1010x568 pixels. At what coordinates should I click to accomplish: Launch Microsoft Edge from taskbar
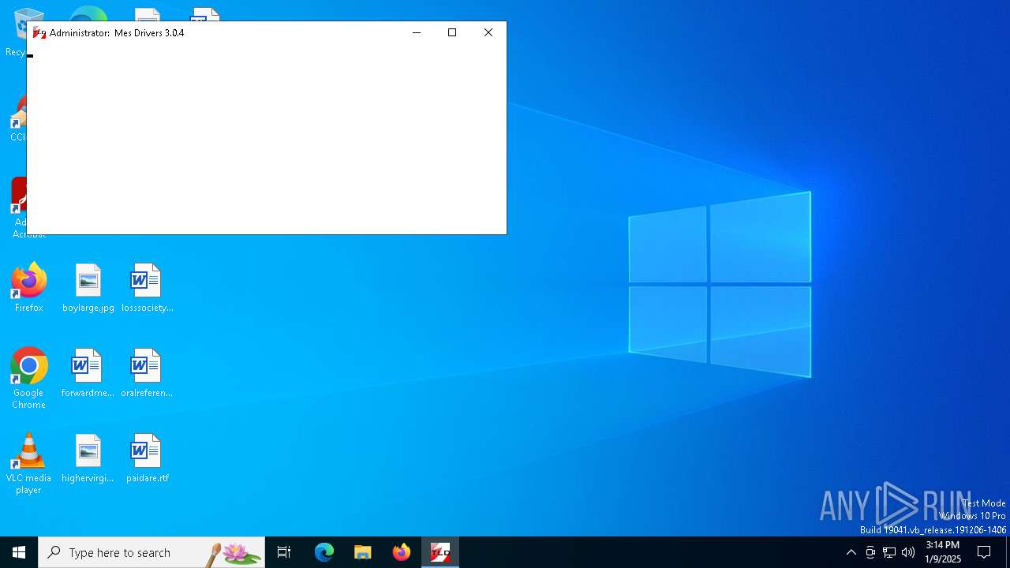tap(324, 552)
